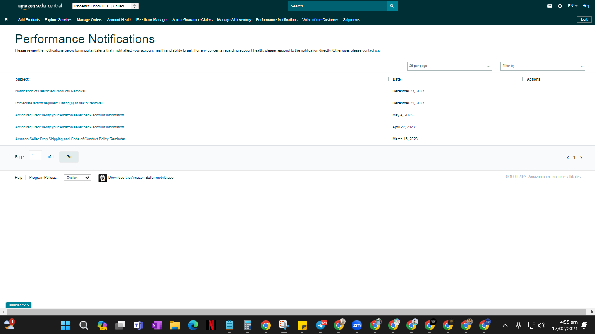Expand the Filter by dropdown
Screen dimensions: 595x334
[542, 66]
